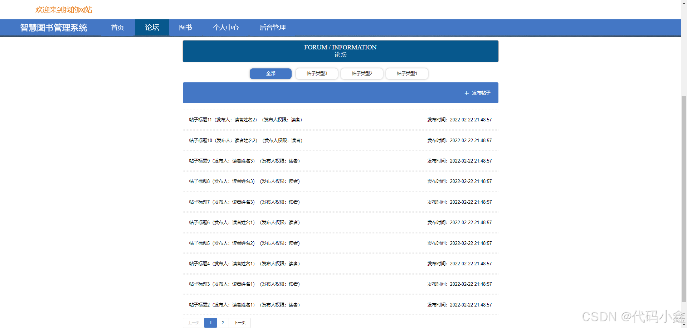
Task: Open 后台管理 in the nav bar
Action: pyautogui.click(x=272, y=28)
